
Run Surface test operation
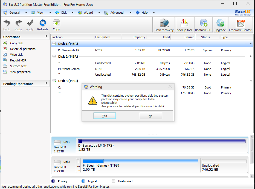pyautogui.click(x=18, y=66)
